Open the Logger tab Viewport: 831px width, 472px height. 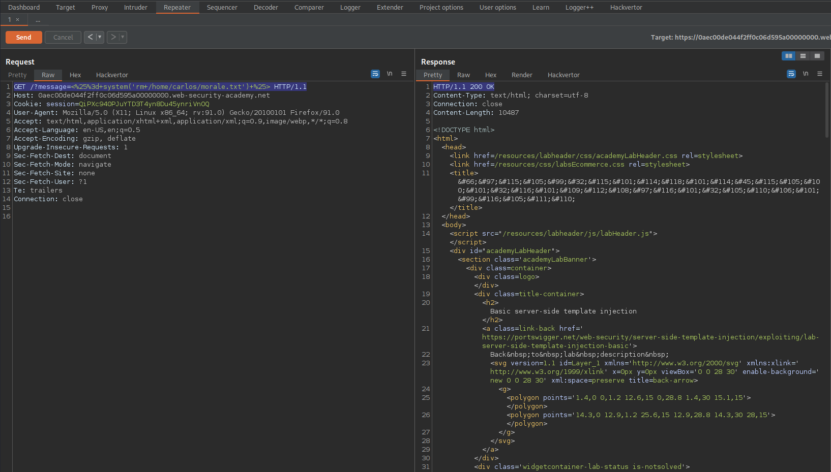pyautogui.click(x=350, y=7)
